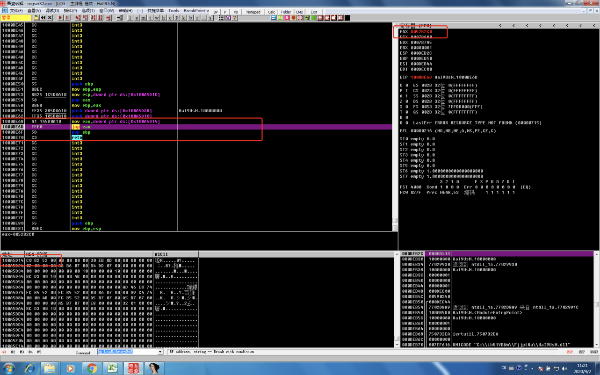Viewport: 600px width, 375px height.
Task: Click the Notepad shortcut button
Action: coord(253,12)
